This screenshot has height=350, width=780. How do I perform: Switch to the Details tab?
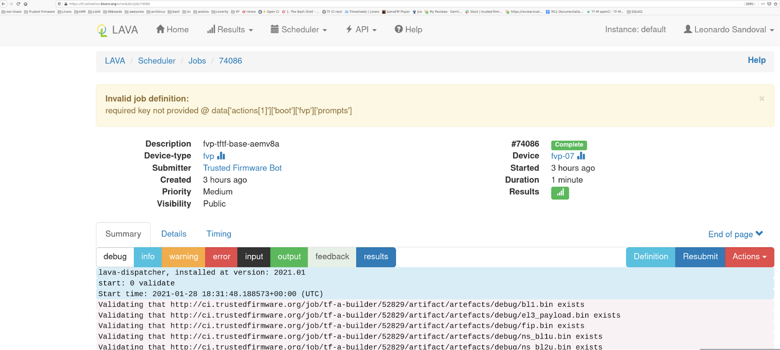click(174, 234)
